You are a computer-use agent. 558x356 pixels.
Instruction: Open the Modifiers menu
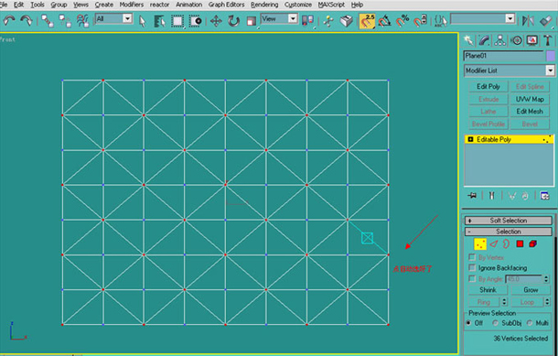tap(132, 5)
